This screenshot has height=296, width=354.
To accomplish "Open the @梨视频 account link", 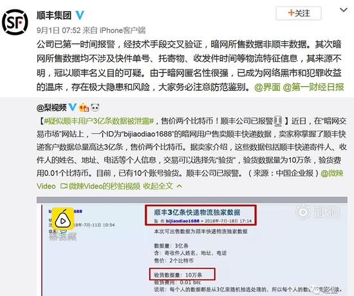I will [x=51, y=107].
